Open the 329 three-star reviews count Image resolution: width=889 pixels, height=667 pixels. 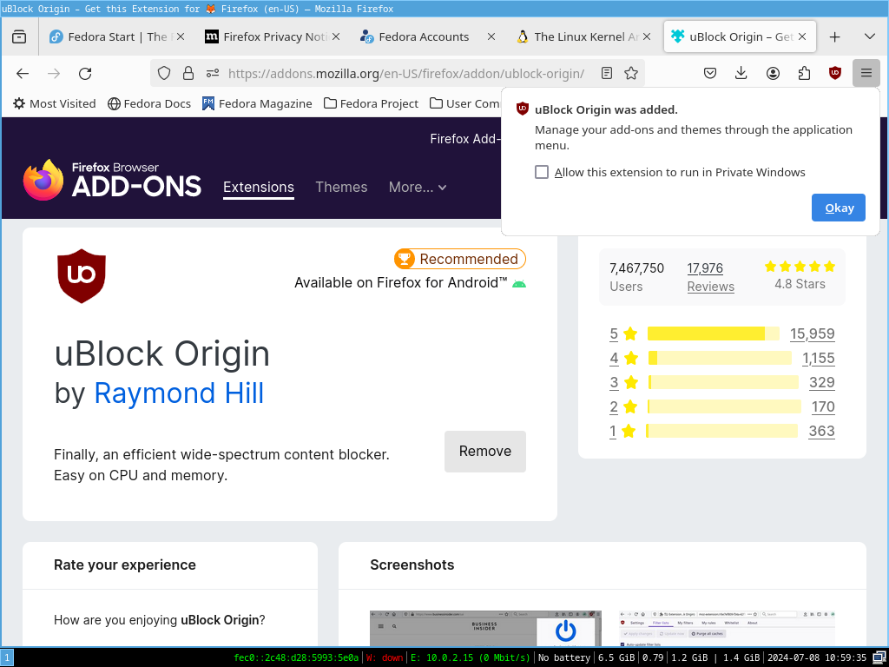click(x=822, y=382)
